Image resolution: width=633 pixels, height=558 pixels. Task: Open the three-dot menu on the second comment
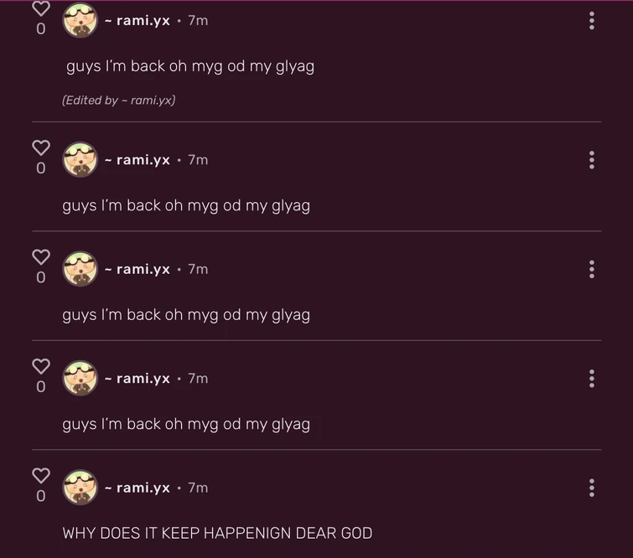[x=591, y=160]
